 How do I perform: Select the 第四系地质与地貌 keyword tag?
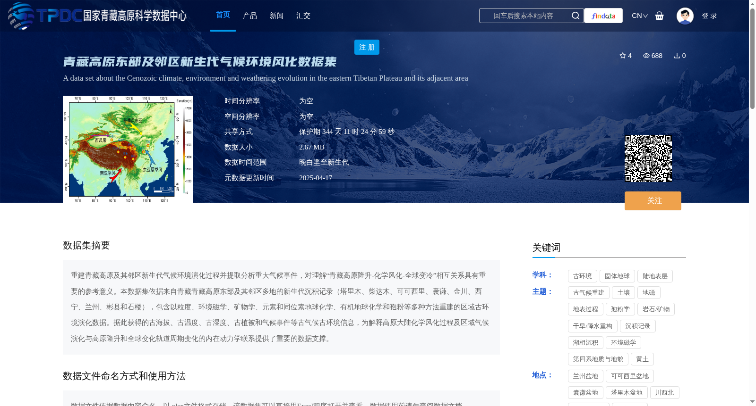pos(598,359)
